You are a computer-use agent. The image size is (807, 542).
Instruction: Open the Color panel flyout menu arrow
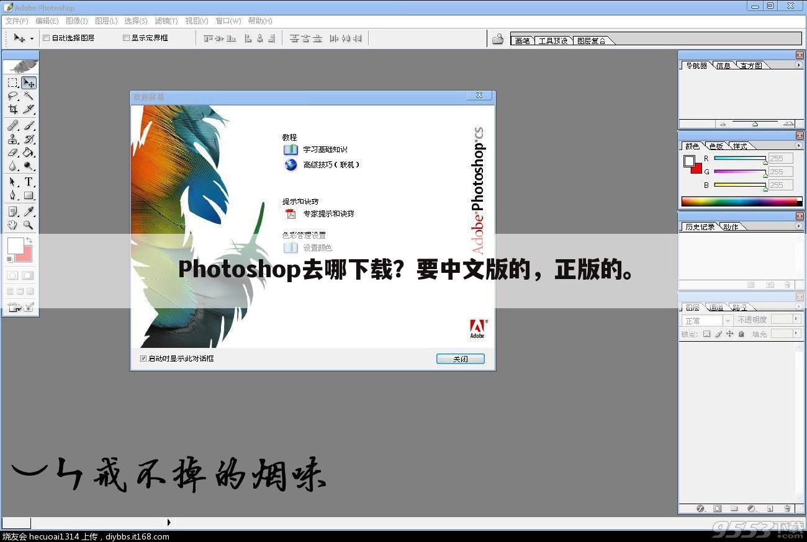(x=799, y=146)
